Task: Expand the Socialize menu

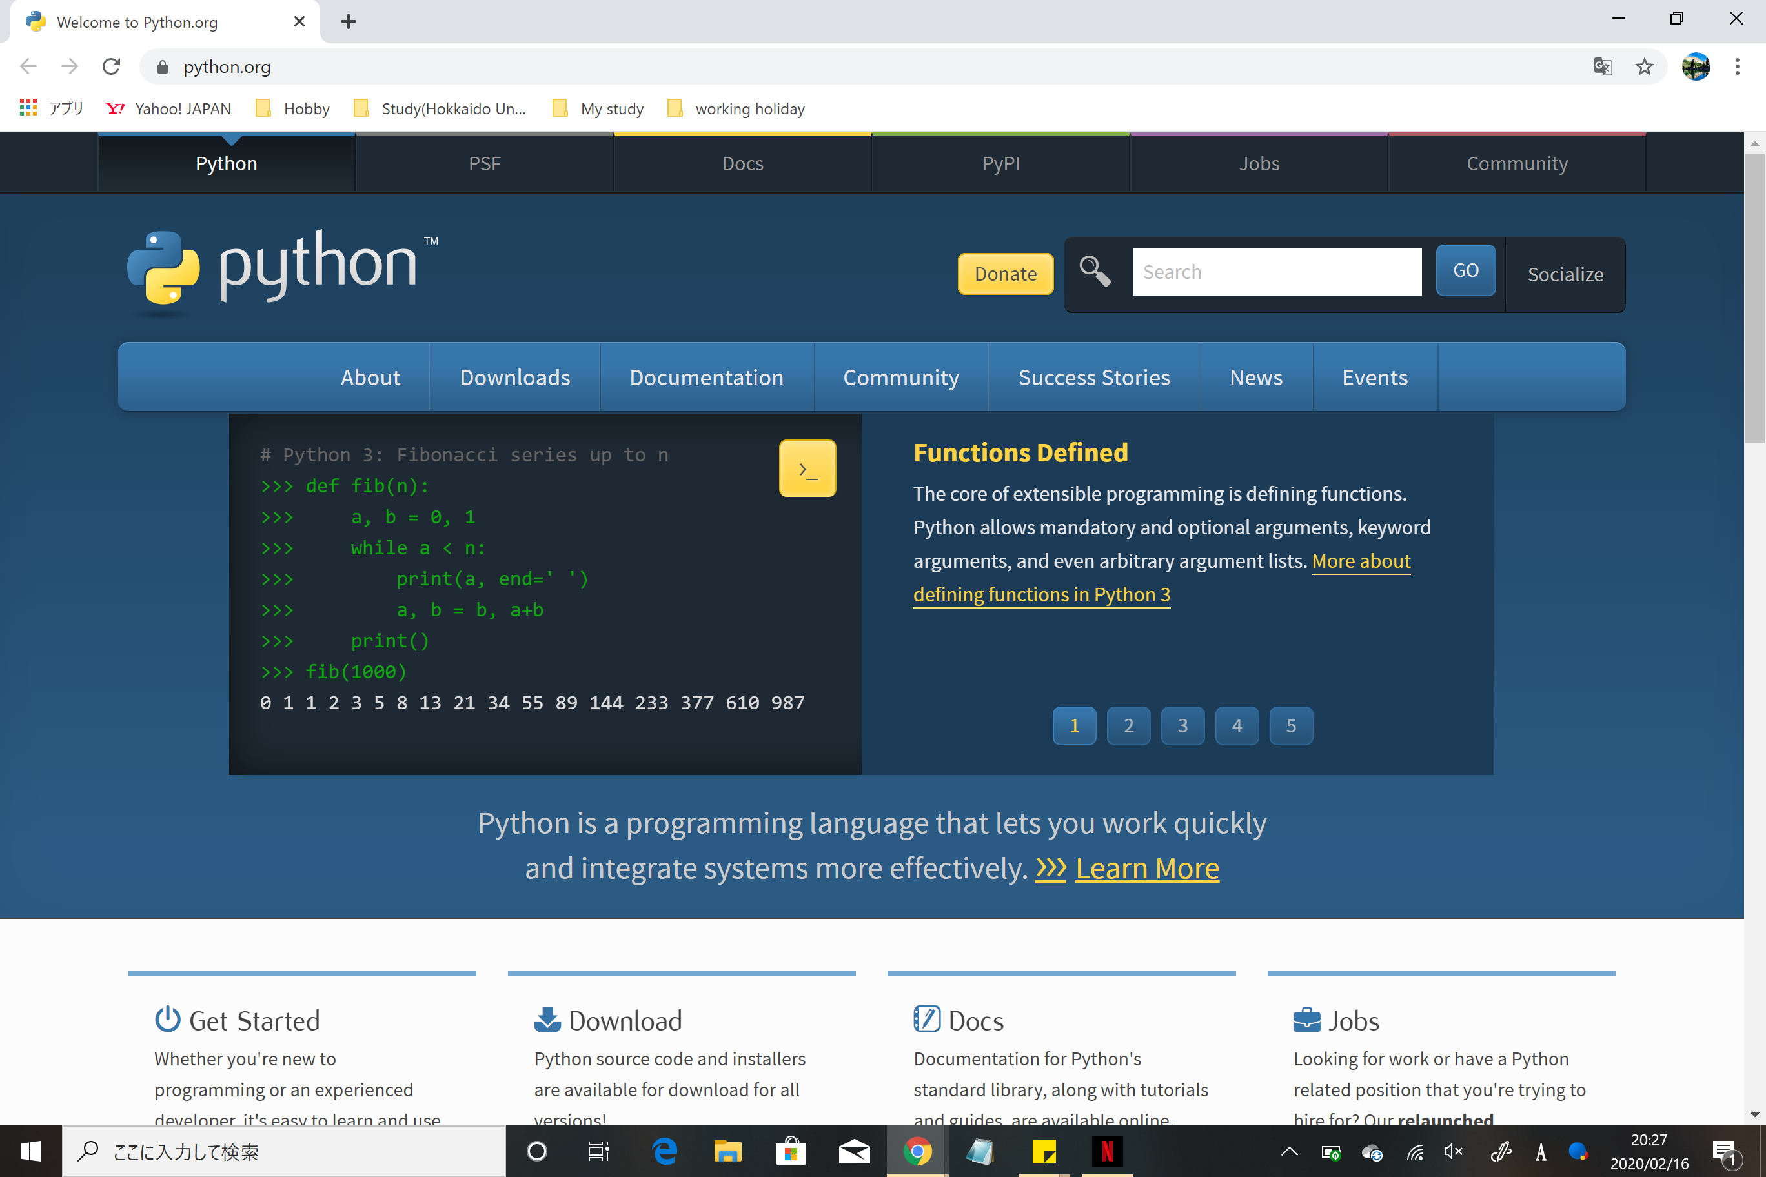Action: click(x=1565, y=275)
